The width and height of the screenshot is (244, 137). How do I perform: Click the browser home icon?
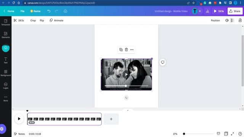[x=19, y=3]
